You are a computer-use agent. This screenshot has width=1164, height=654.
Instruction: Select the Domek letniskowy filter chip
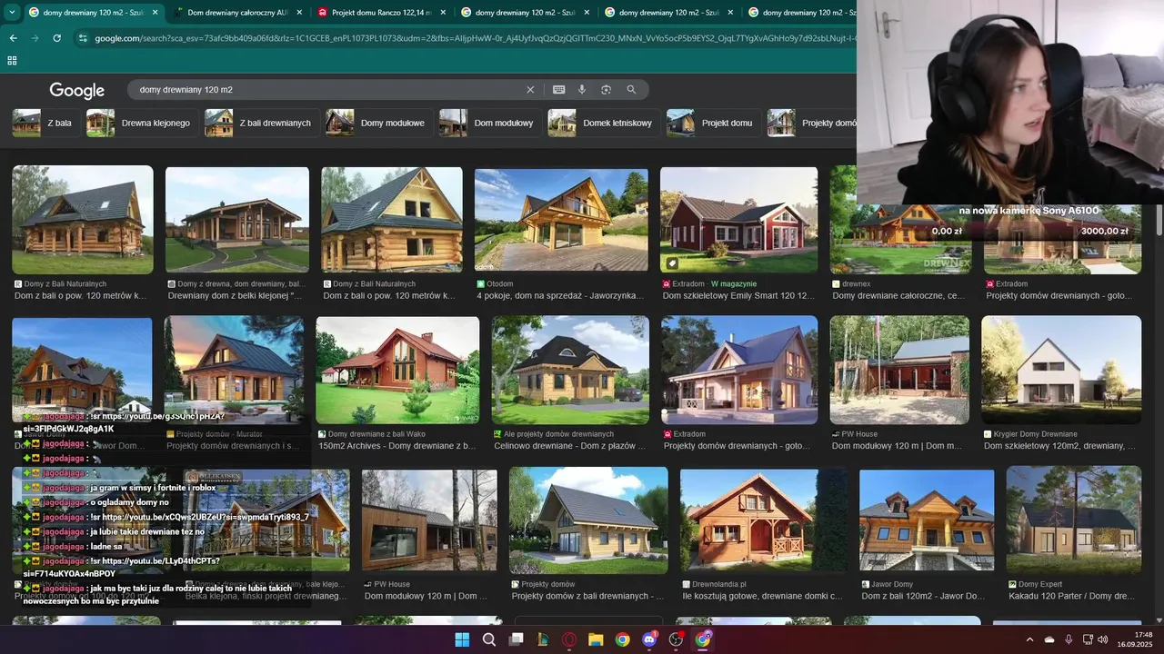(604, 123)
